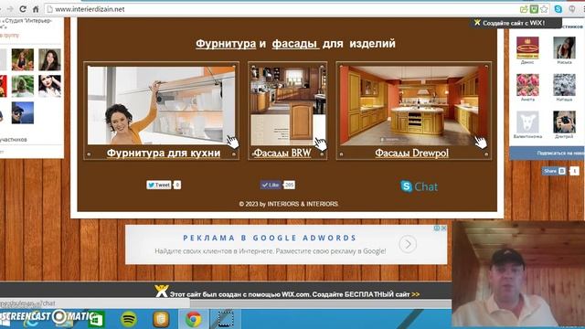The height and width of the screenshot is (329, 585).
Task: Switch to Google Chrome in the taskbar
Action: pos(193,319)
